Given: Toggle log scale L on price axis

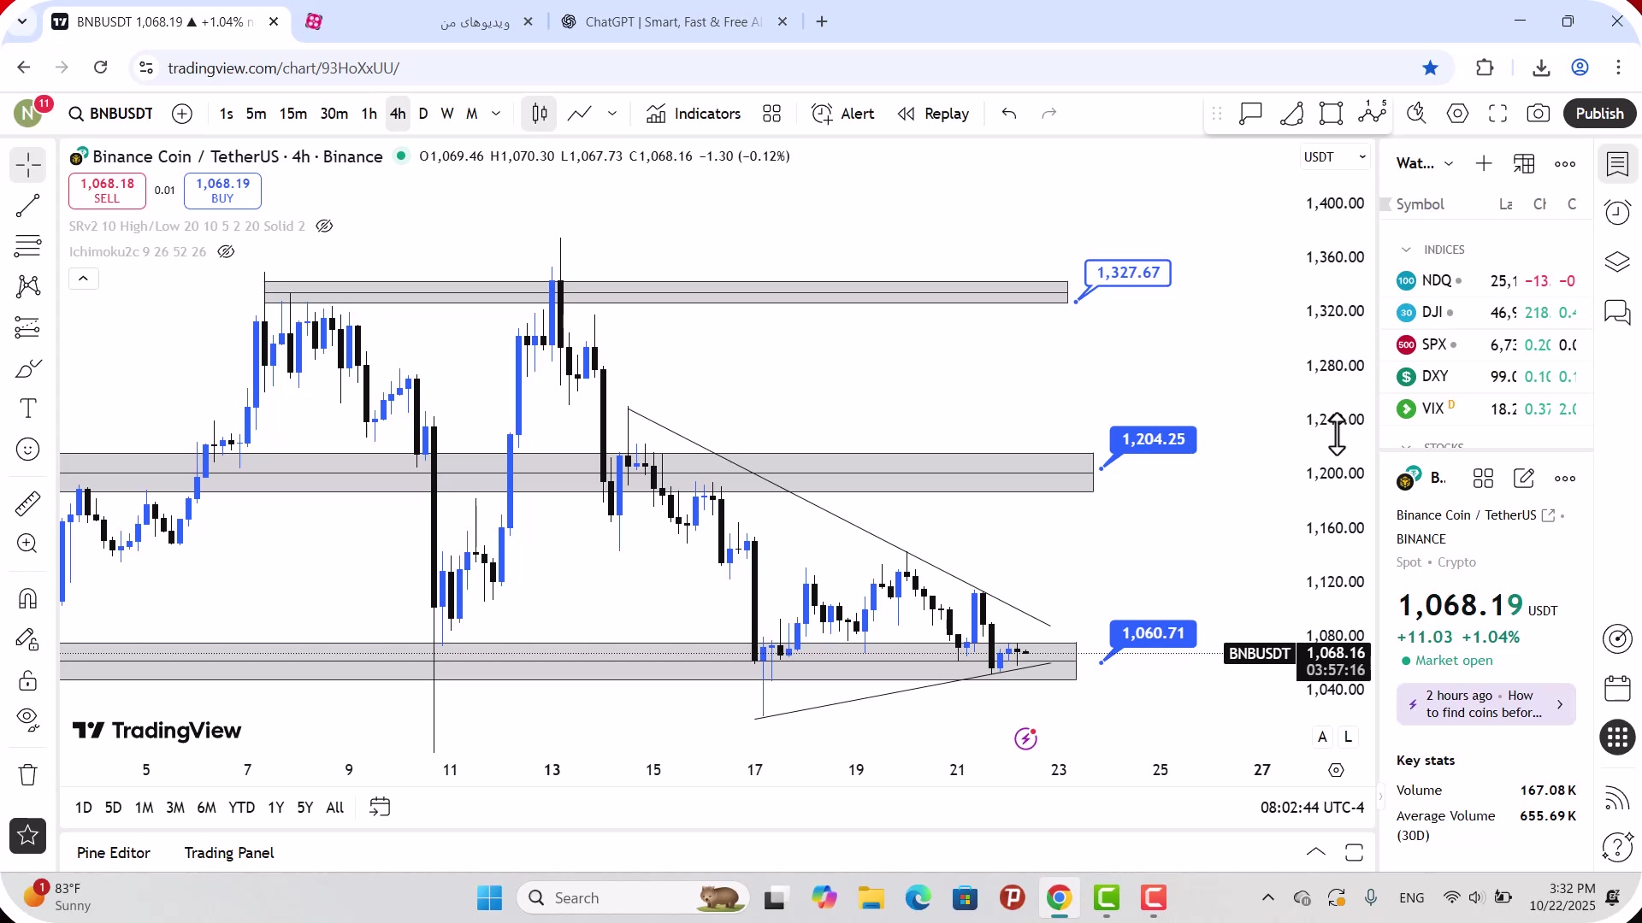Looking at the screenshot, I should coord(1348,737).
